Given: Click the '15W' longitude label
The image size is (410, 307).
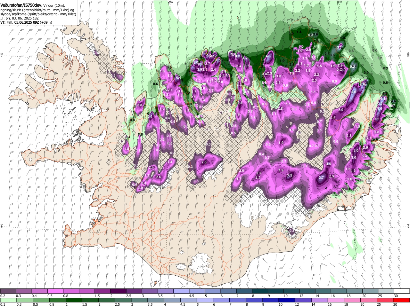Looking at the screenshot, I should pos(339,1).
